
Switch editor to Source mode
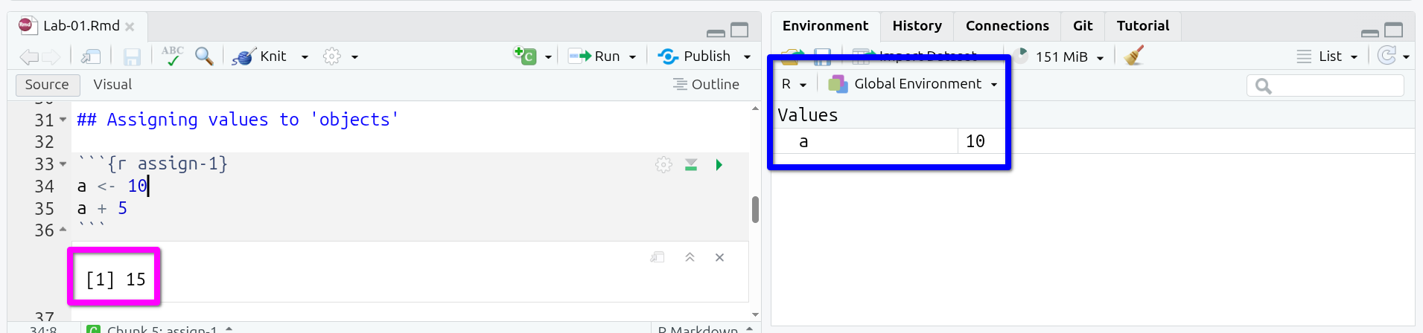47,85
